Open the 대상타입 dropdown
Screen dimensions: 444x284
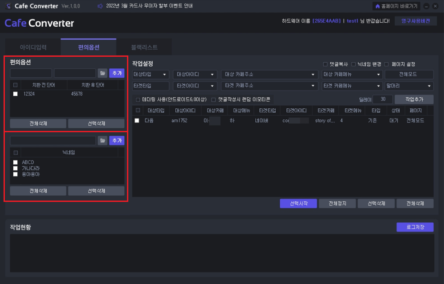151,75
